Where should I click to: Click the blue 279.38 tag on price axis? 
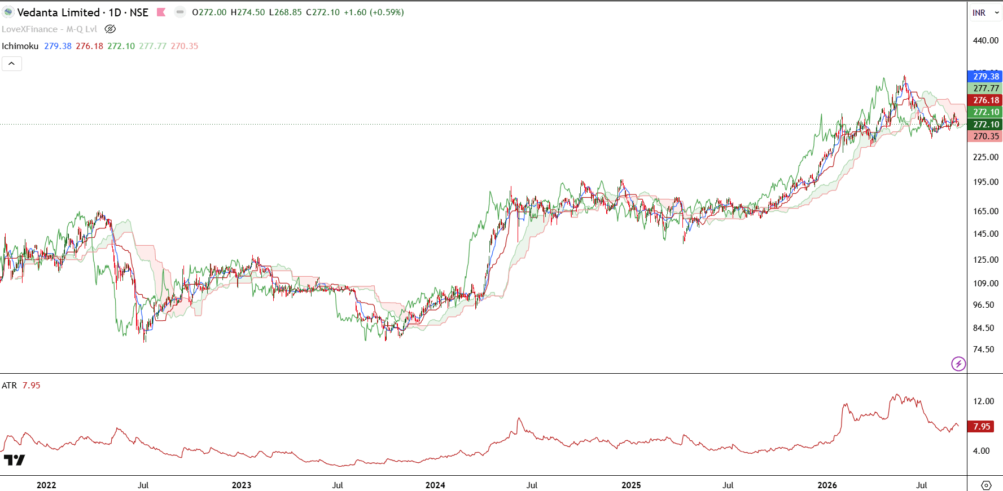tap(986, 77)
